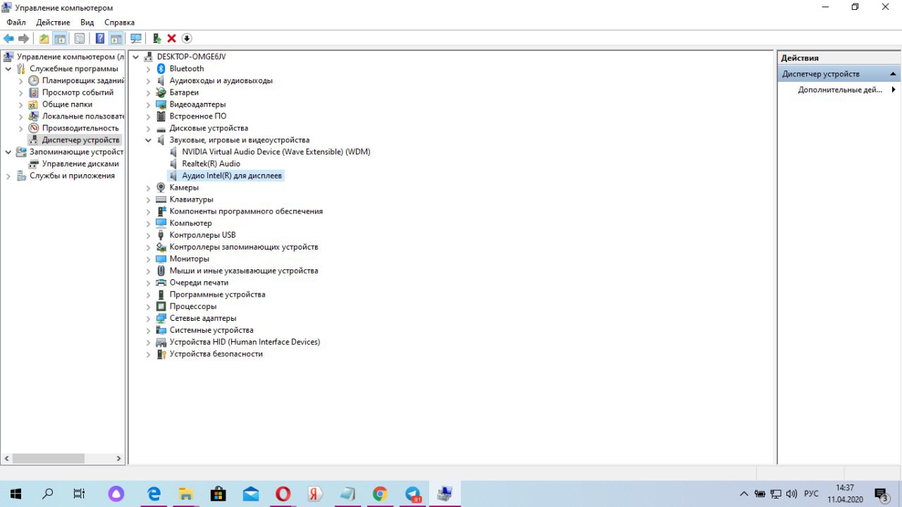Collapse the Запоминающие устройства node

(8, 152)
